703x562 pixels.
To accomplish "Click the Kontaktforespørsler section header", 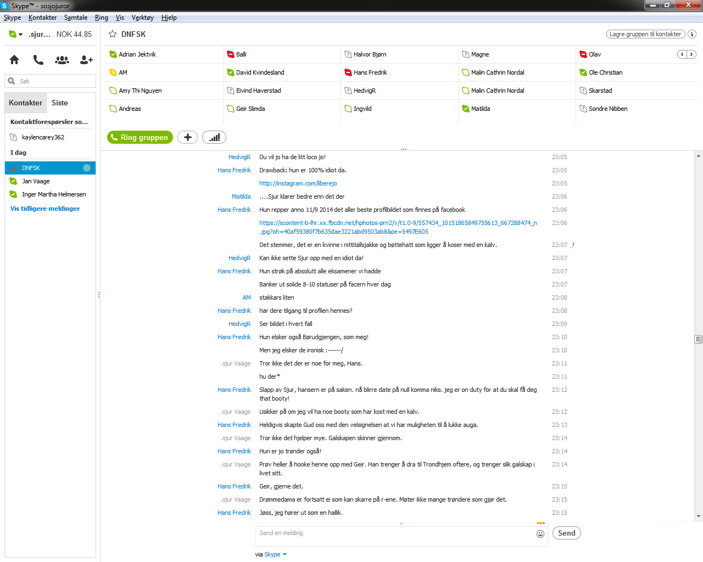I will tap(50, 122).
